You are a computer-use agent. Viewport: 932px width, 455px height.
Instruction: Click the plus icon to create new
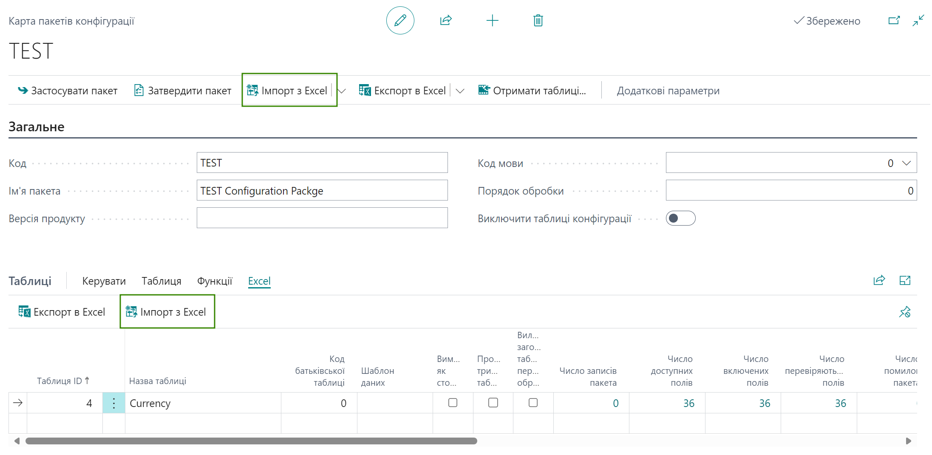(x=492, y=20)
